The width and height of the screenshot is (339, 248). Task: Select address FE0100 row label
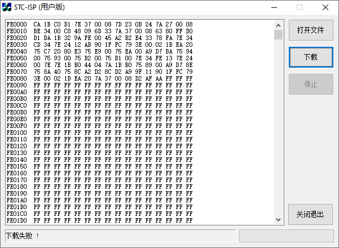tap(17, 132)
